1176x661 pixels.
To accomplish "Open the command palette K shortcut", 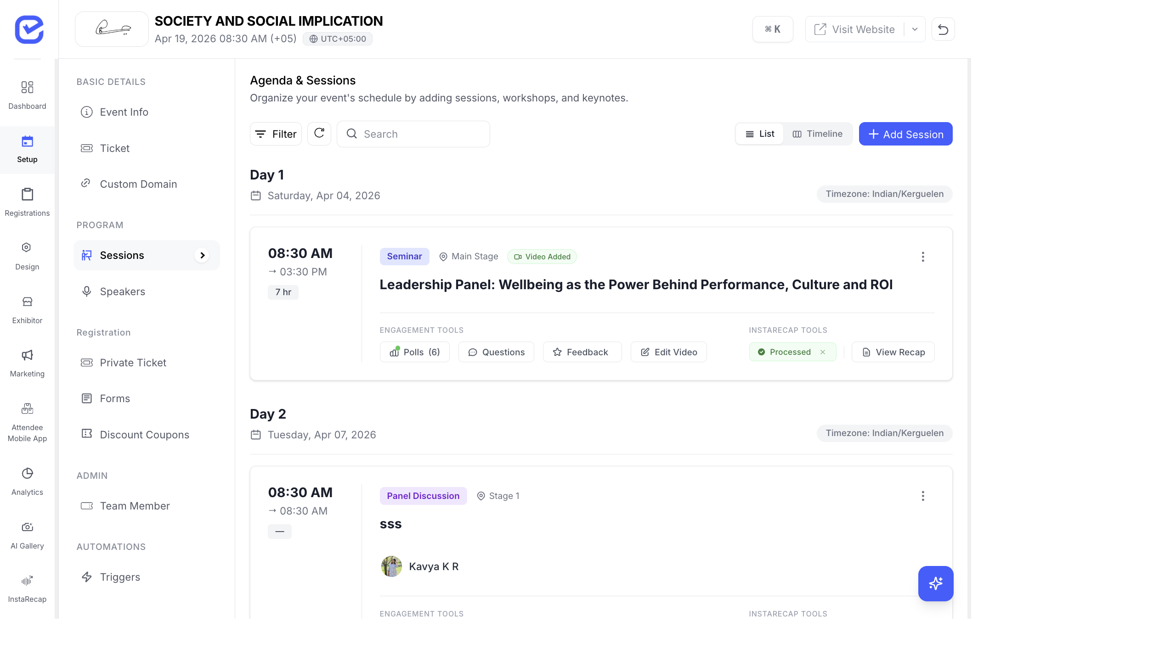I will pos(773,29).
